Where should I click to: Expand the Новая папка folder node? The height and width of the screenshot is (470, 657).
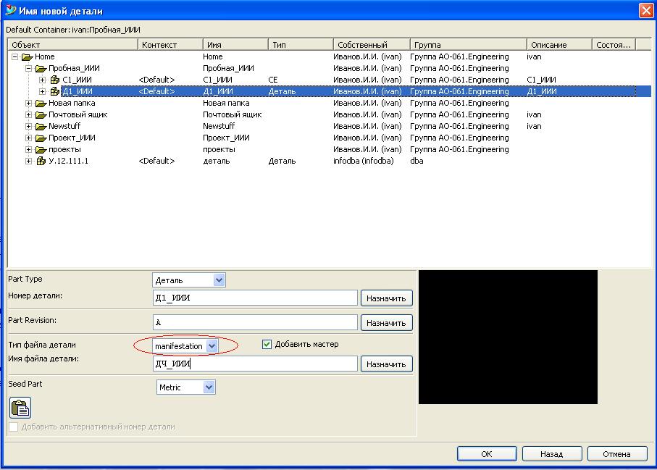(28, 103)
